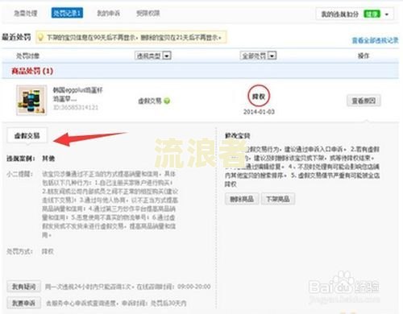The image size is (403, 314).
Task: Click the green icon next to 虚假交易
Action: coord(167,101)
